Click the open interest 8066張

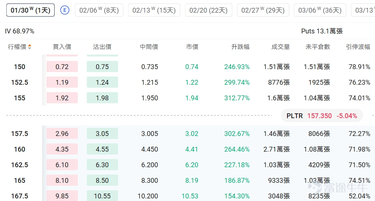pos(319,133)
